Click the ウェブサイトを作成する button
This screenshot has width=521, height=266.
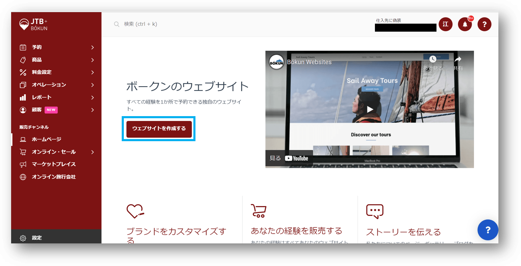point(159,129)
